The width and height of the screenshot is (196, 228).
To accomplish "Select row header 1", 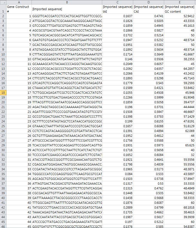I will (3, 9).
